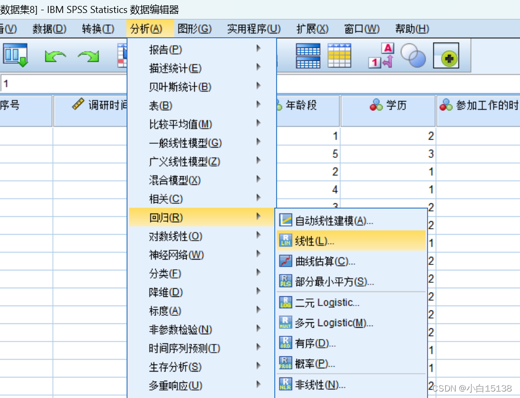Open the 神经网络(W) submenu
Screen dimensions: 520x398
202,255
